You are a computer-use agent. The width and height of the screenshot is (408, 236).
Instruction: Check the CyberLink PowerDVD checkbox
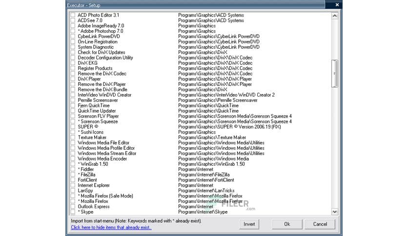[x=73, y=37]
